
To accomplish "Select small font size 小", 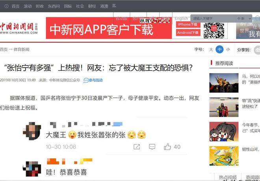I will (228, 49).
